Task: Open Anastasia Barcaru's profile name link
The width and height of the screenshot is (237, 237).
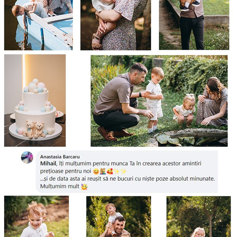Action: pyautogui.click(x=60, y=157)
